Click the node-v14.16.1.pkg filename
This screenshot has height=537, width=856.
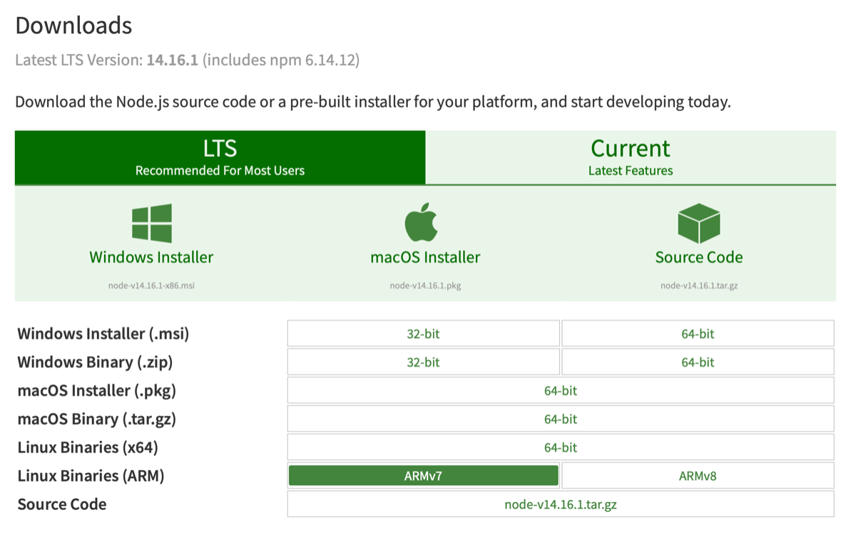[425, 286]
